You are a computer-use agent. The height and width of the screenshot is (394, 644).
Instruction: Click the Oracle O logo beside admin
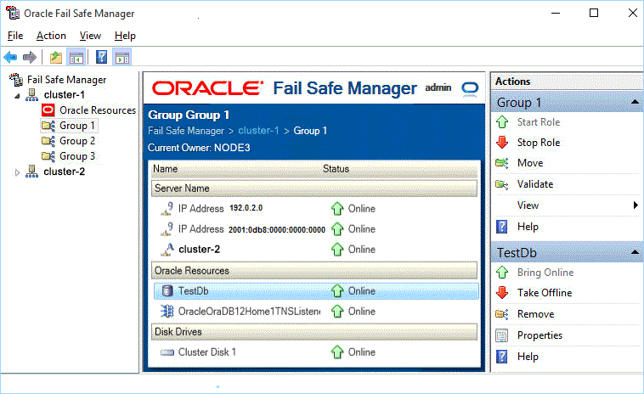pos(470,88)
